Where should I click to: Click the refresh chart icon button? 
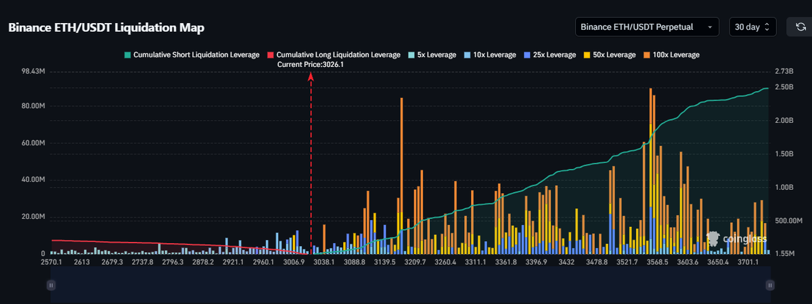pyautogui.click(x=800, y=27)
